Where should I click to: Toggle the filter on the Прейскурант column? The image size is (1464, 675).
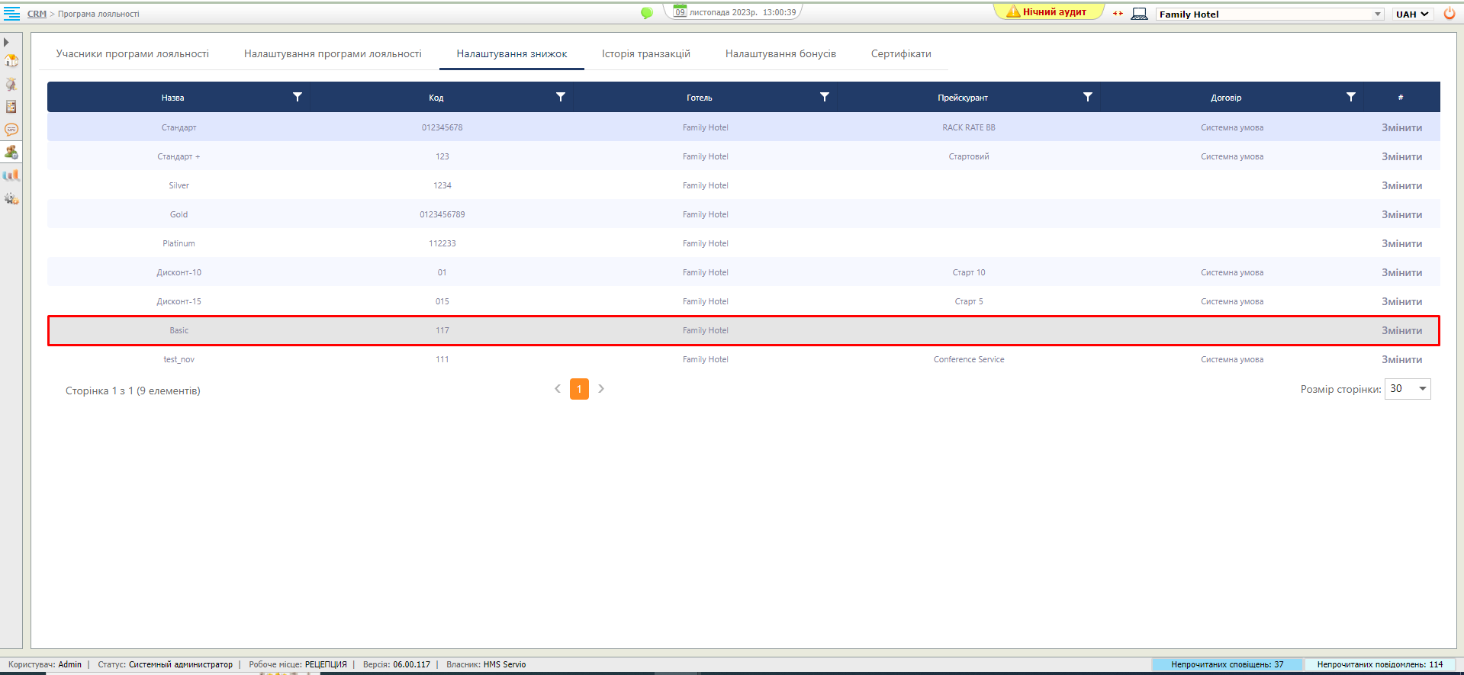pyautogui.click(x=1088, y=97)
